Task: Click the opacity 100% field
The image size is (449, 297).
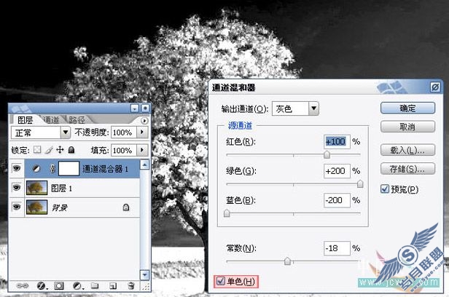Action: click(x=123, y=132)
